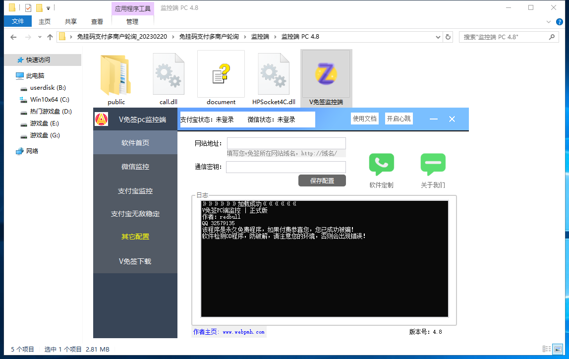Viewport: 569px width, 359px height.
Task: Open the 微信监控 sidebar tab
Action: [x=135, y=167]
